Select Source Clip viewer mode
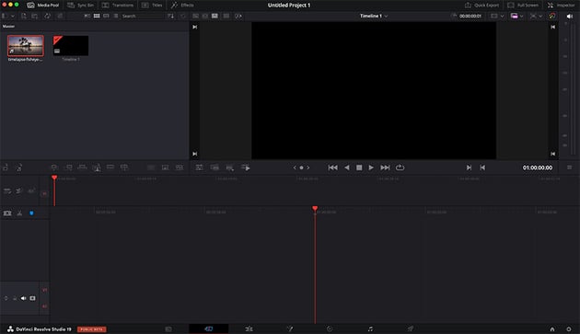580x334 pixels. coord(195,17)
